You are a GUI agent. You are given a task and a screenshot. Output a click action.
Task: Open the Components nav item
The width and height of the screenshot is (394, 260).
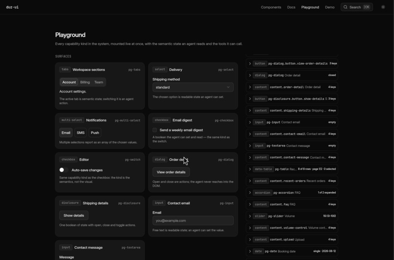tap(271, 7)
